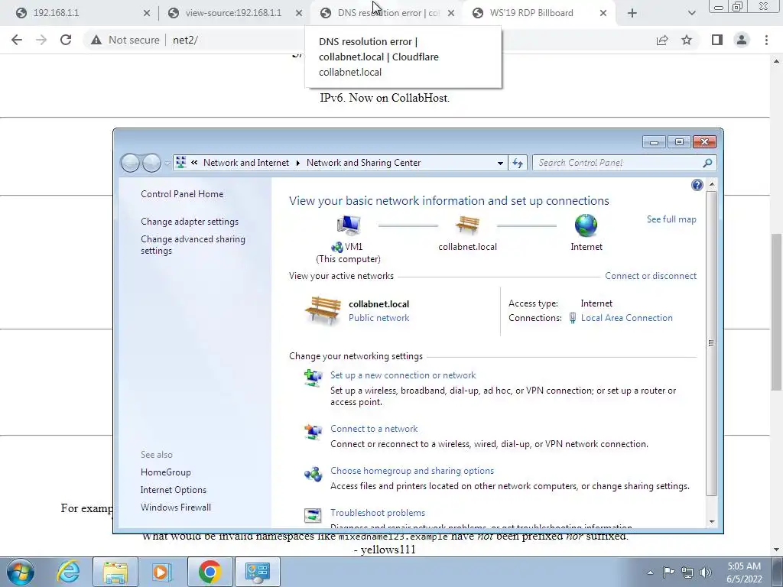Screen dimensions: 783x587
Task: Open Change advanced sharing settings
Action: pyautogui.click(x=193, y=245)
